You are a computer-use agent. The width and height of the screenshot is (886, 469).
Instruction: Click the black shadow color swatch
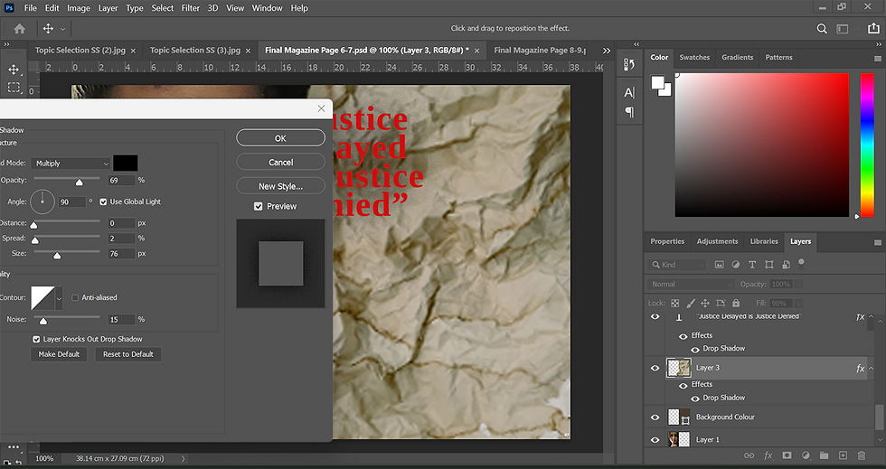click(x=125, y=164)
